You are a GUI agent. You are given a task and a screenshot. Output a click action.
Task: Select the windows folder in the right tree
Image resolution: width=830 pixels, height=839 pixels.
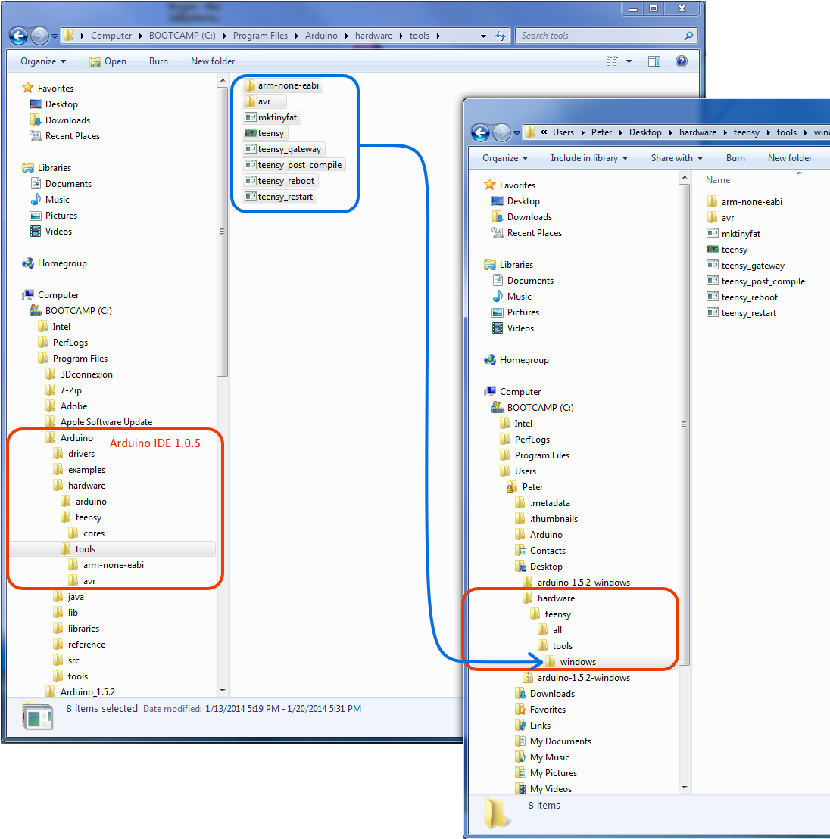(577, 662)
